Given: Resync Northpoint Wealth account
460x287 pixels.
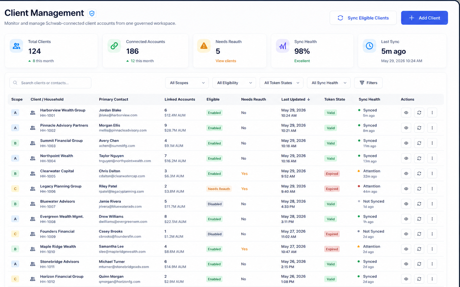Looking at the screenshot, I should (419, 158).
